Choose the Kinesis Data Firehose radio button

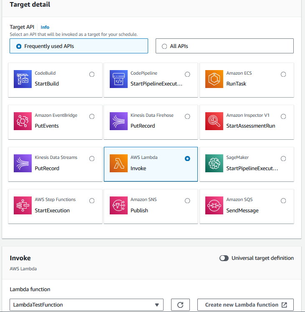point(187,116)
